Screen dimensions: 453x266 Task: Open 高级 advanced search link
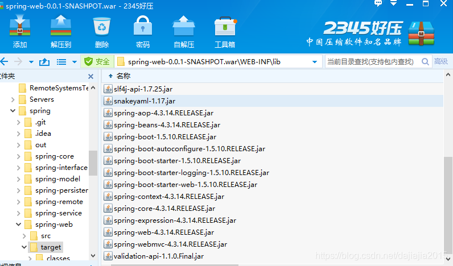click(x=441, y=61)
